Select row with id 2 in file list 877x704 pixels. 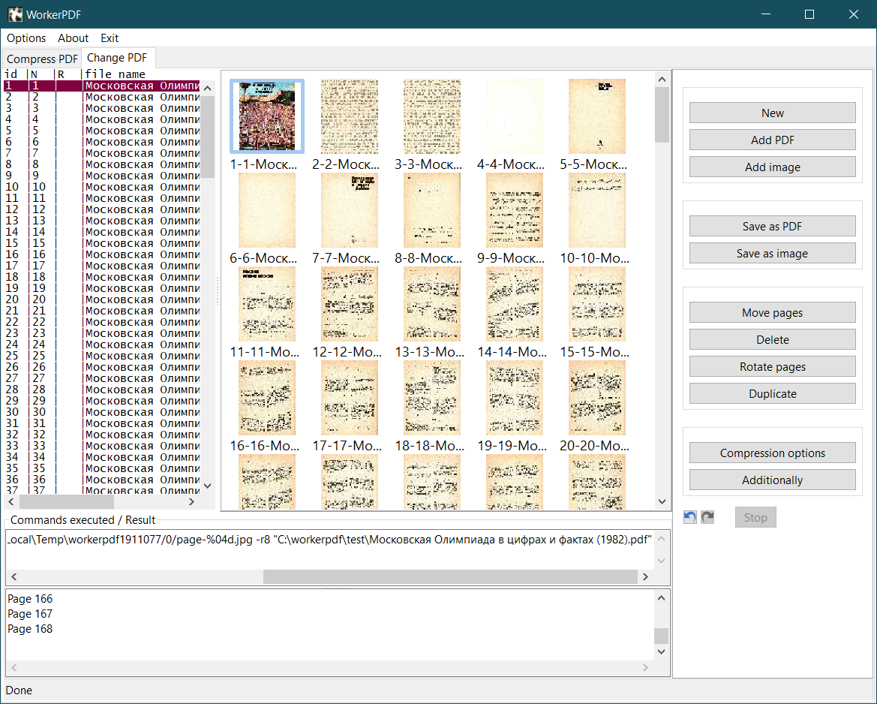pyautogui.click(x=102, y=97)
